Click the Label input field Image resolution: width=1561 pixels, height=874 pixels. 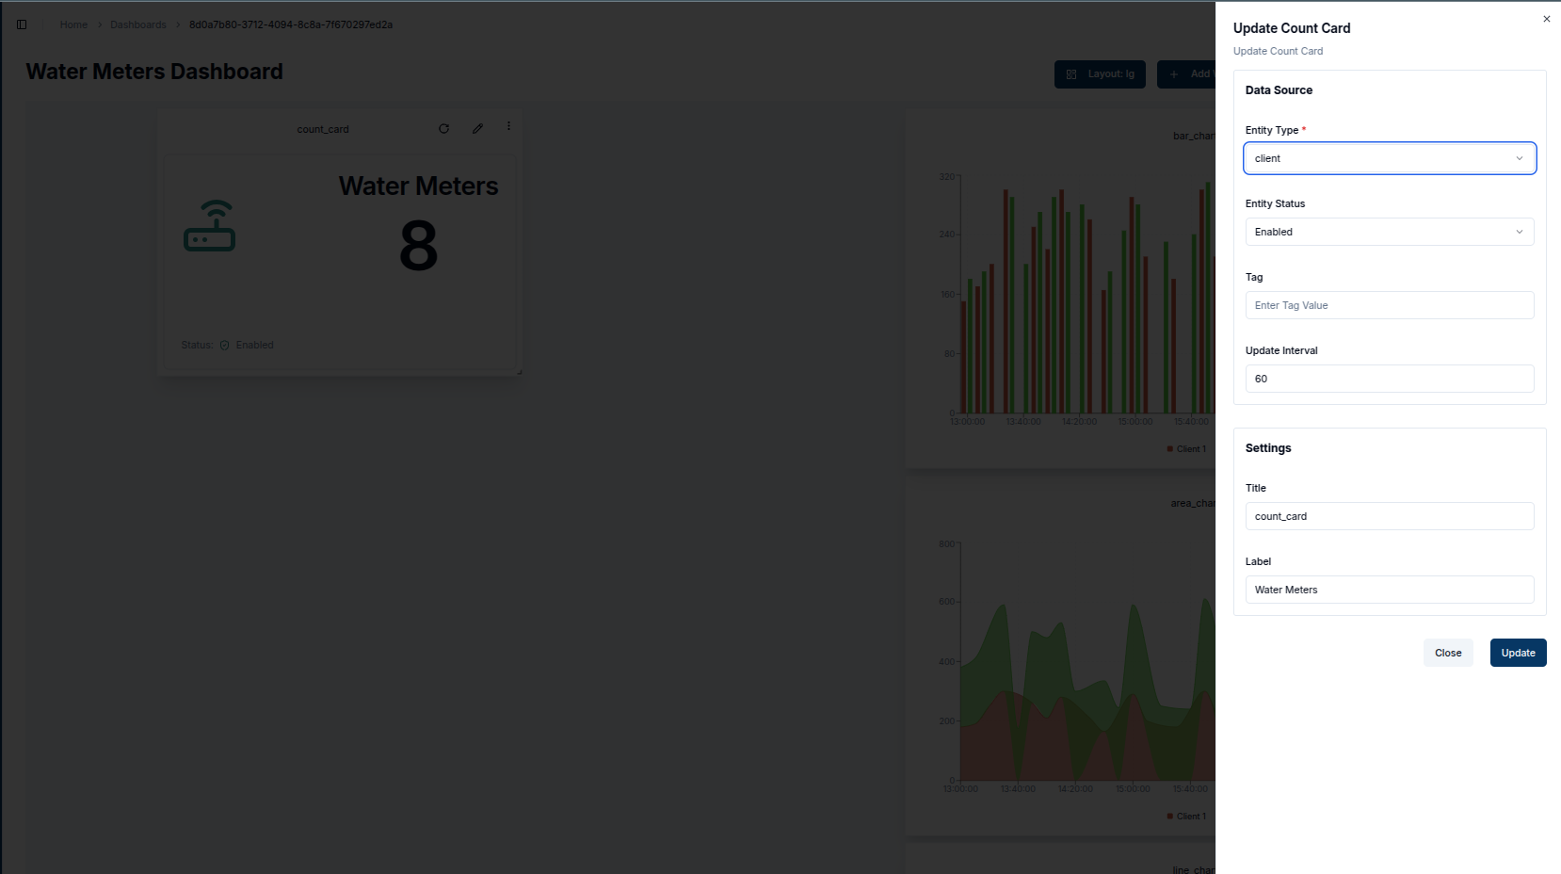tap(1390, 590)
